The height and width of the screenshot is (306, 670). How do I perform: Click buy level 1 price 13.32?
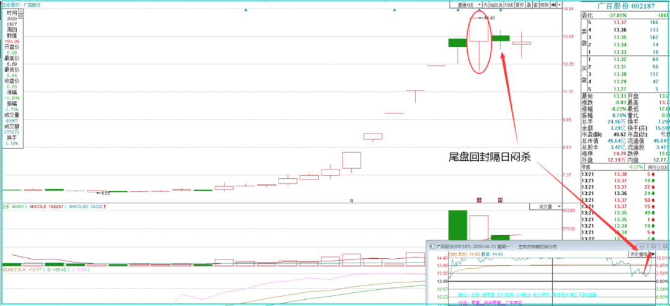pos(620,59)
